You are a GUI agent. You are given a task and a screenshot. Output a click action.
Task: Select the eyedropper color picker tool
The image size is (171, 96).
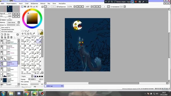coord(34,34)
